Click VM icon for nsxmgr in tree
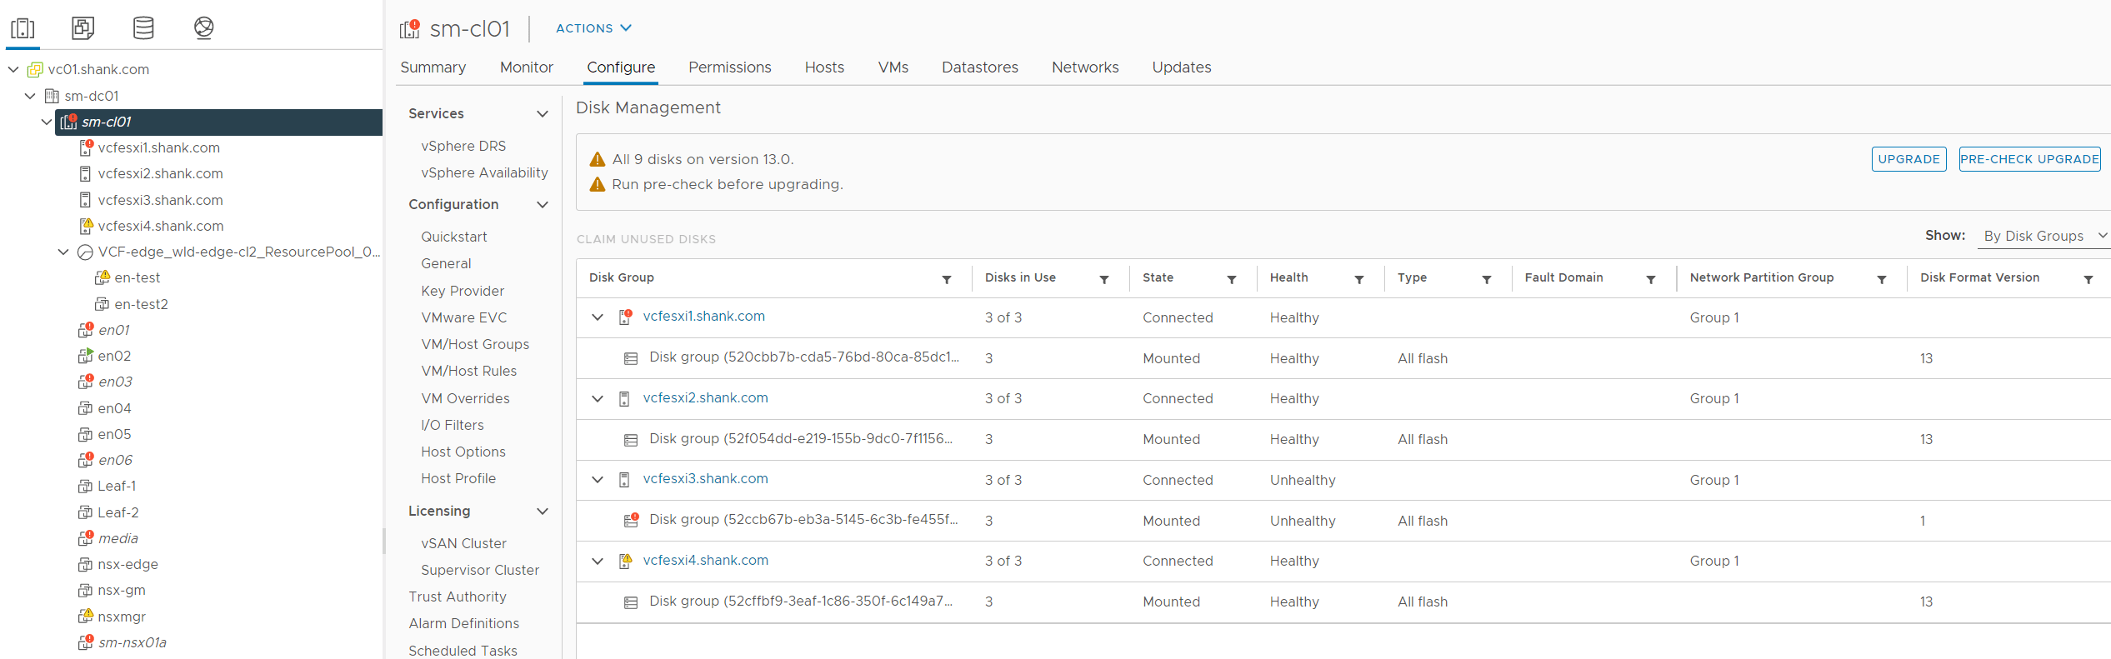The image size is (2111, 659). 86,617
